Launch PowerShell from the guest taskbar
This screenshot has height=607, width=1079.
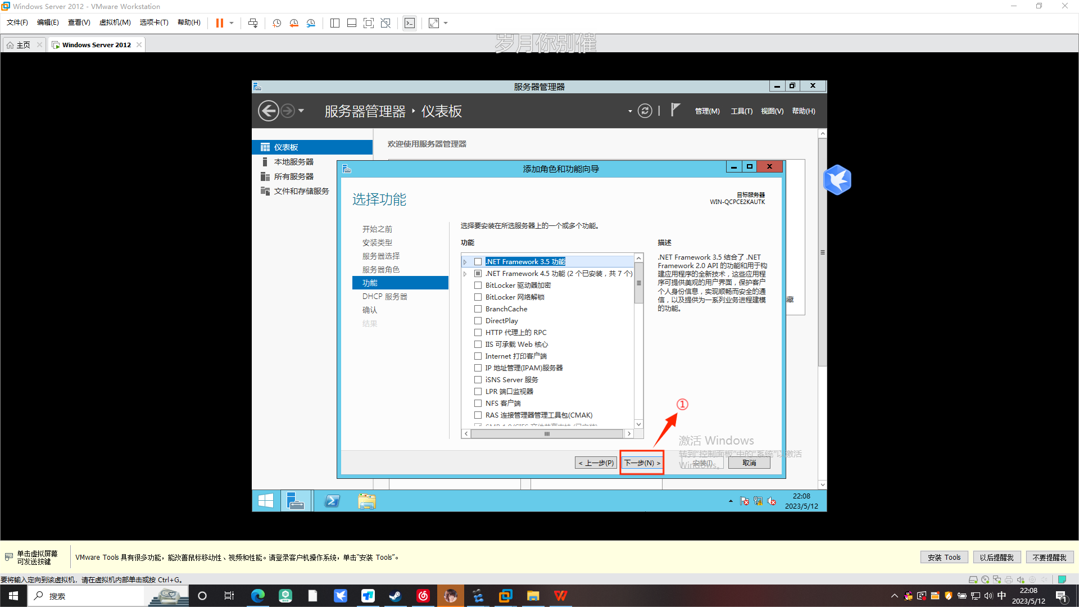pos(332,501)
